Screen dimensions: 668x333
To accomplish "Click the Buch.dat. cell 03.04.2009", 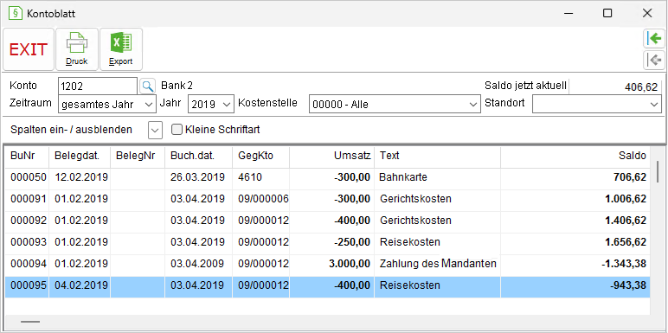I will (197, 264).
